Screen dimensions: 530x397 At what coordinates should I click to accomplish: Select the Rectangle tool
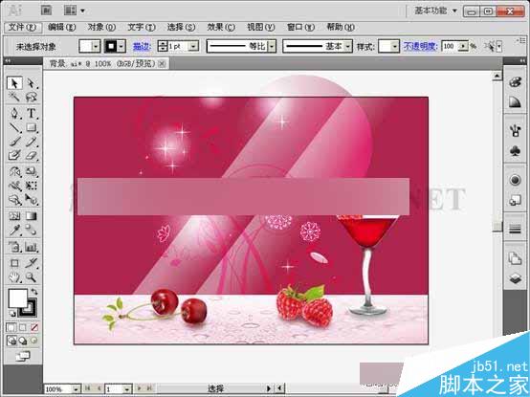click(x=32, y=127)
